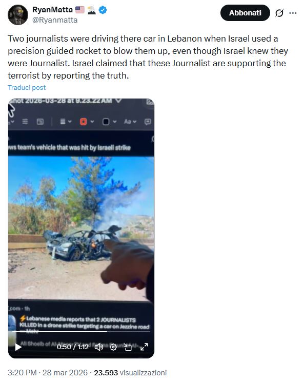This screenshot has height=382, width=304.
Task: Open the three-dot more options menu
Action: coord(293,13)
